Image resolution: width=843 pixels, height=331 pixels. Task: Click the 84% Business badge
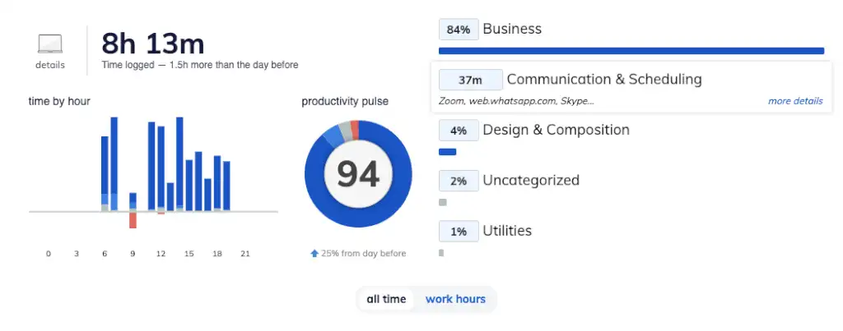458,30
